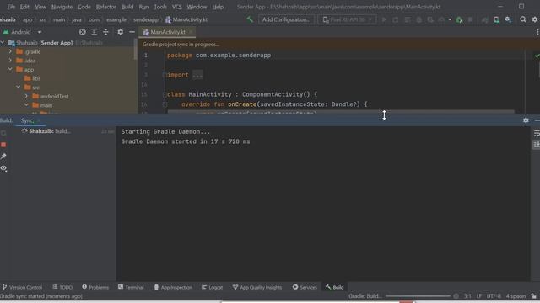Toggle scroll to end in build output
This screenshot has height=303, width=540.
537,145
